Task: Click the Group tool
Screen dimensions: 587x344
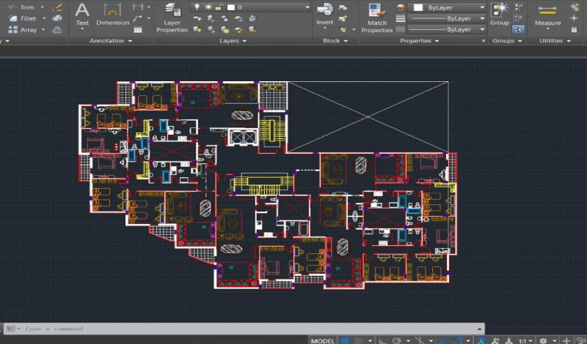Action: point(500,14)
